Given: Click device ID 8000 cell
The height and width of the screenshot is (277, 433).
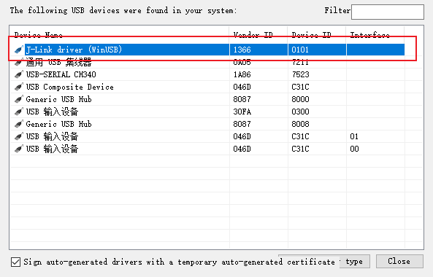Looking at the screenshot, I should click(300, 99).
